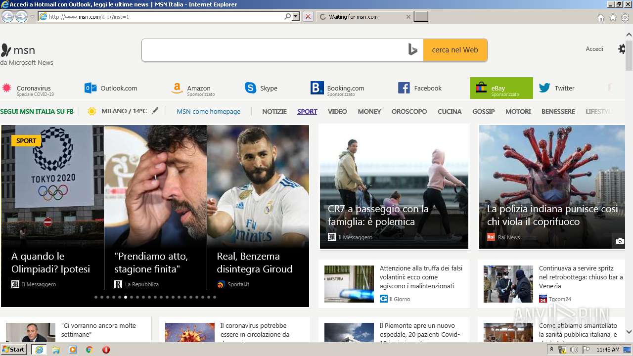Viewport: 633px width, 356px height.
Task: Open the Favorites star icon
Action: click(613, 17)
